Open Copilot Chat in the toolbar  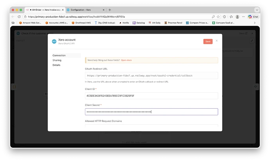tap(253, 17)
